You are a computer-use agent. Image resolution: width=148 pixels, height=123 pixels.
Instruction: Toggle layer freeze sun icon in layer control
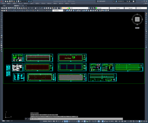[64, 8]
